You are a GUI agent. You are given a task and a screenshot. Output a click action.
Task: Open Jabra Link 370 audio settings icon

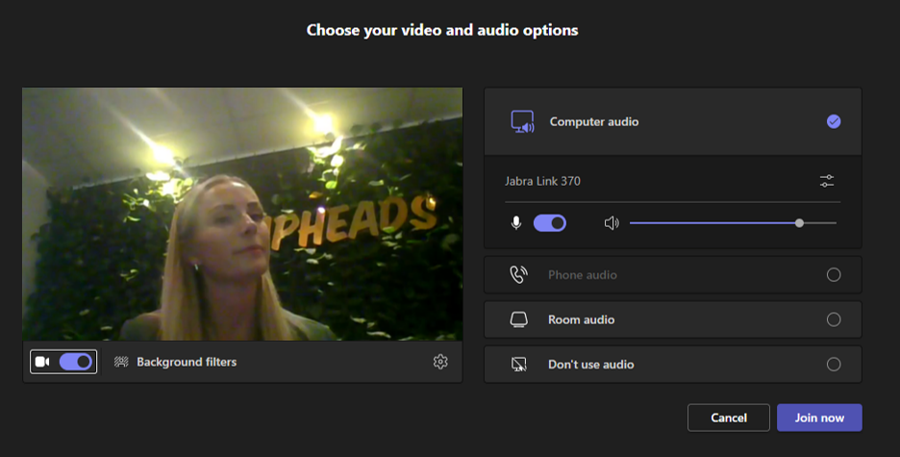tap(827, 181)
